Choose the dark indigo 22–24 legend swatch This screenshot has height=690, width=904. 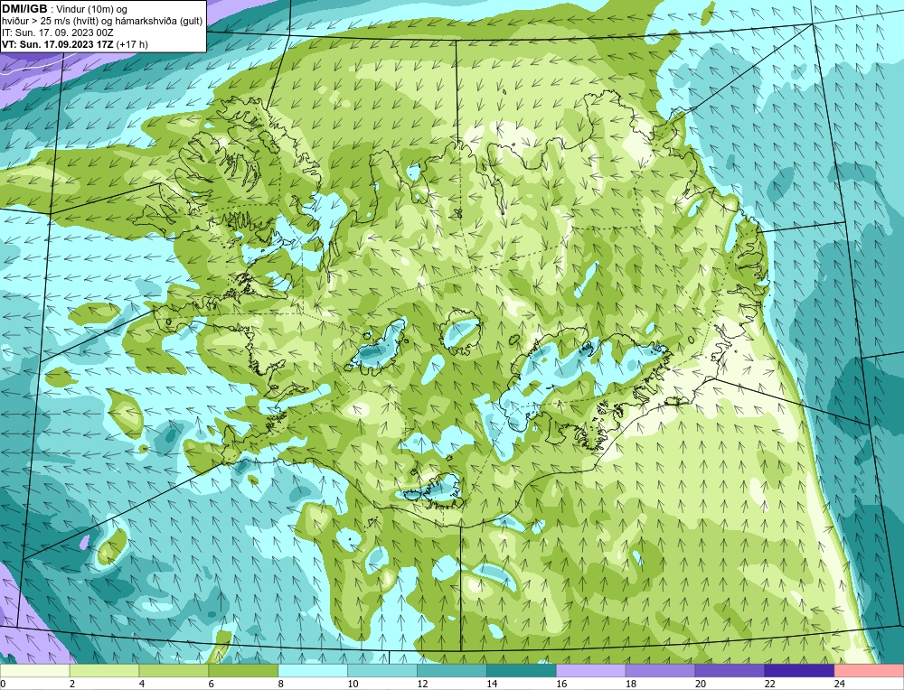point(800,671)
